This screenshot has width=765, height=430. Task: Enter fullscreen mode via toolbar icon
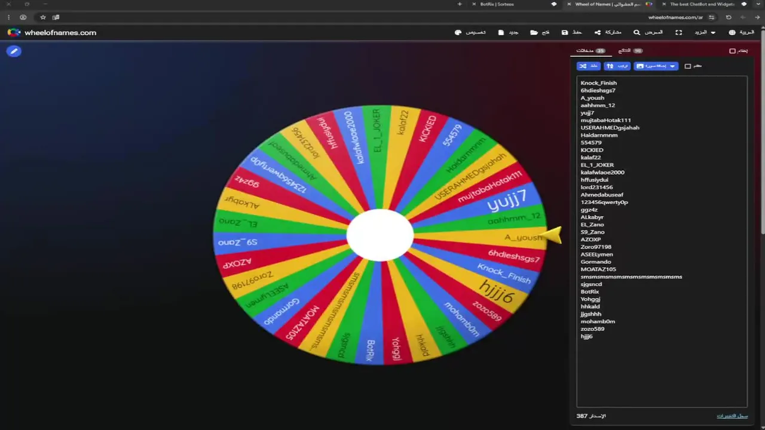[679, 32]
